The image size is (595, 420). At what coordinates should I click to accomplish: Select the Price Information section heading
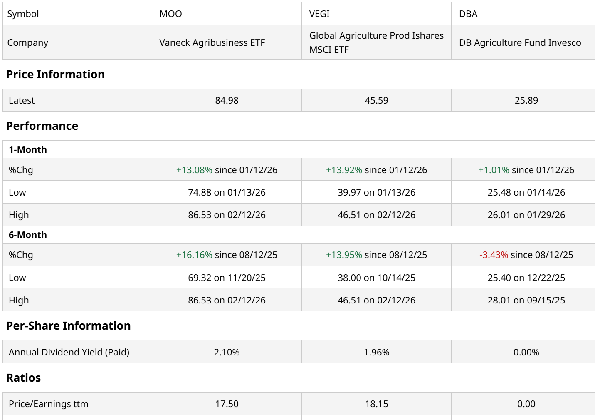click(55, 75)
